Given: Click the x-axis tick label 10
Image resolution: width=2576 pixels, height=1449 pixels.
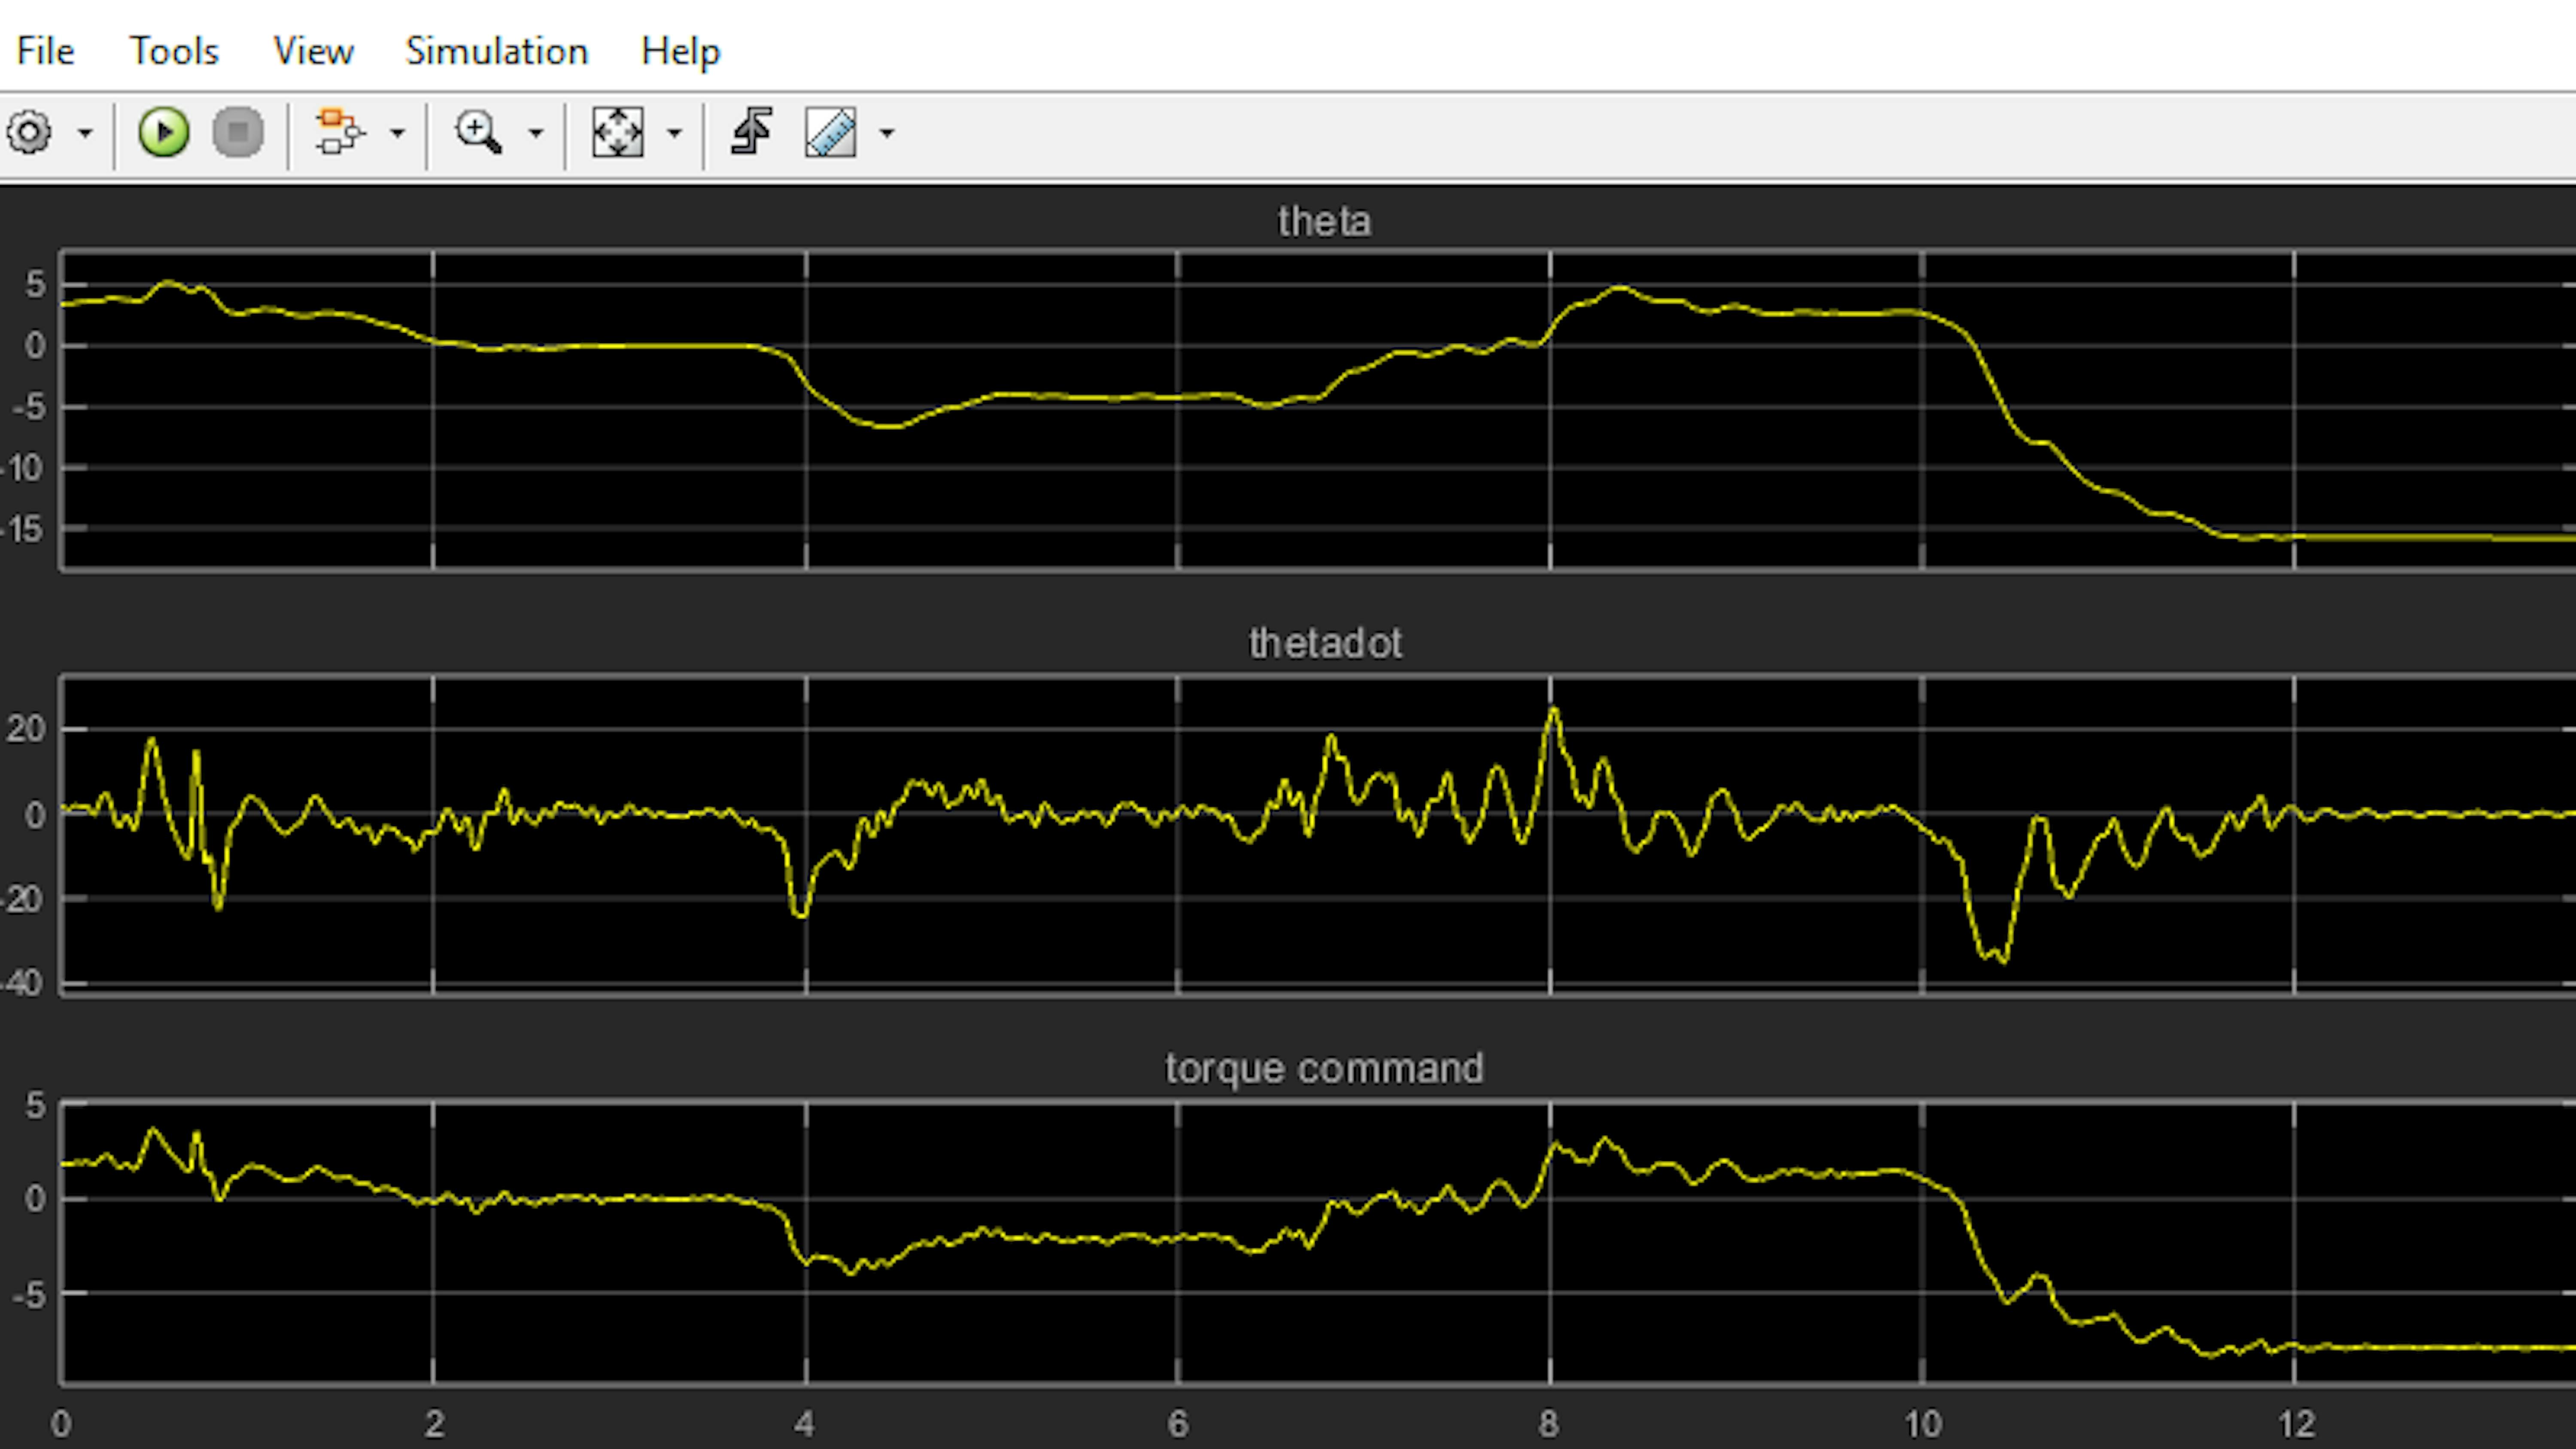Looking at the screenshot, I should pos(1923,1424).
